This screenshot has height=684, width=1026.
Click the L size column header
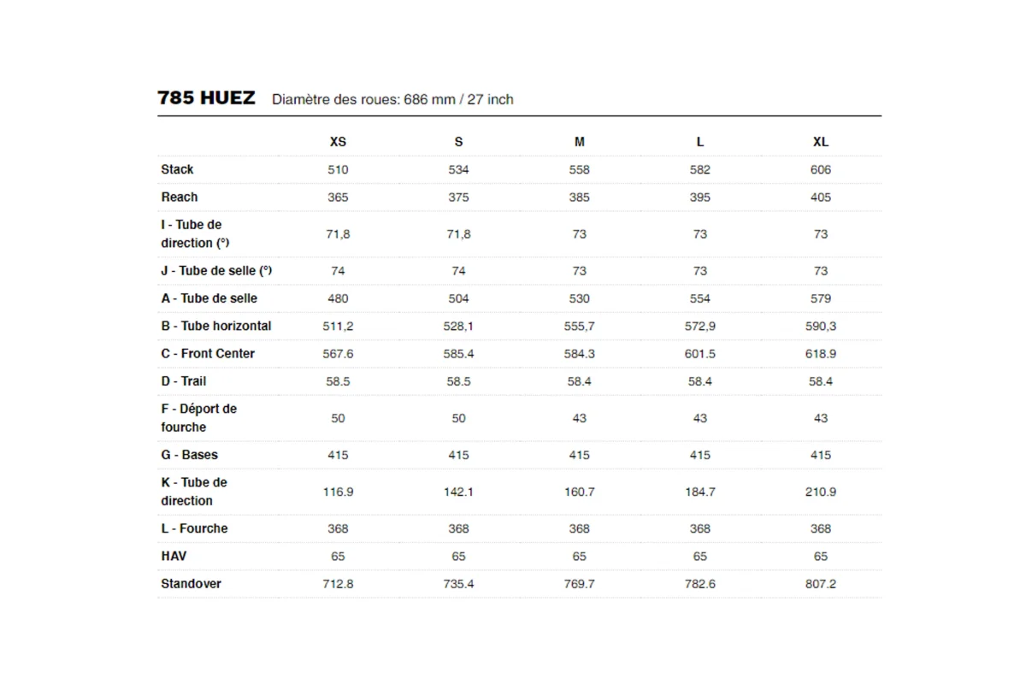[x=700, y=142]
